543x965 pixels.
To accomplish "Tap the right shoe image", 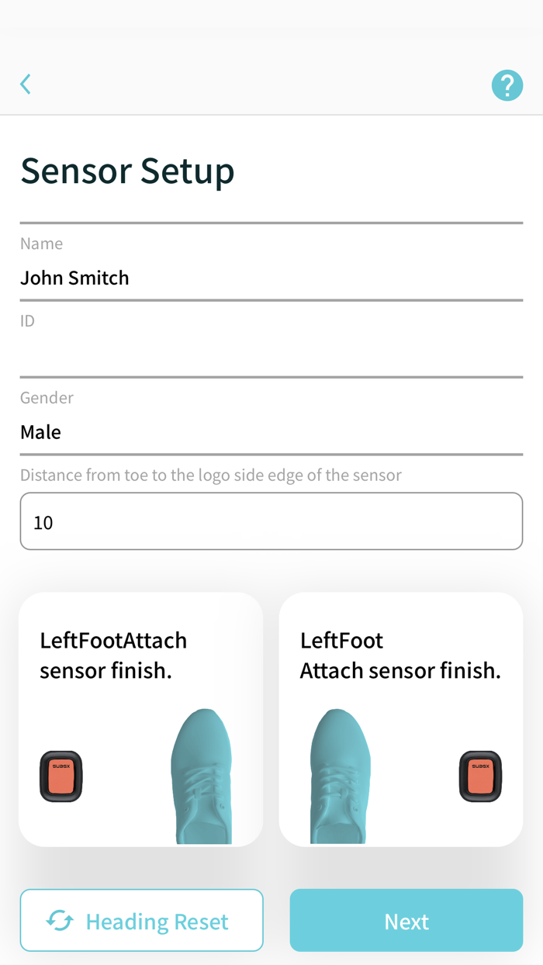I will click(x=341, y=776).
